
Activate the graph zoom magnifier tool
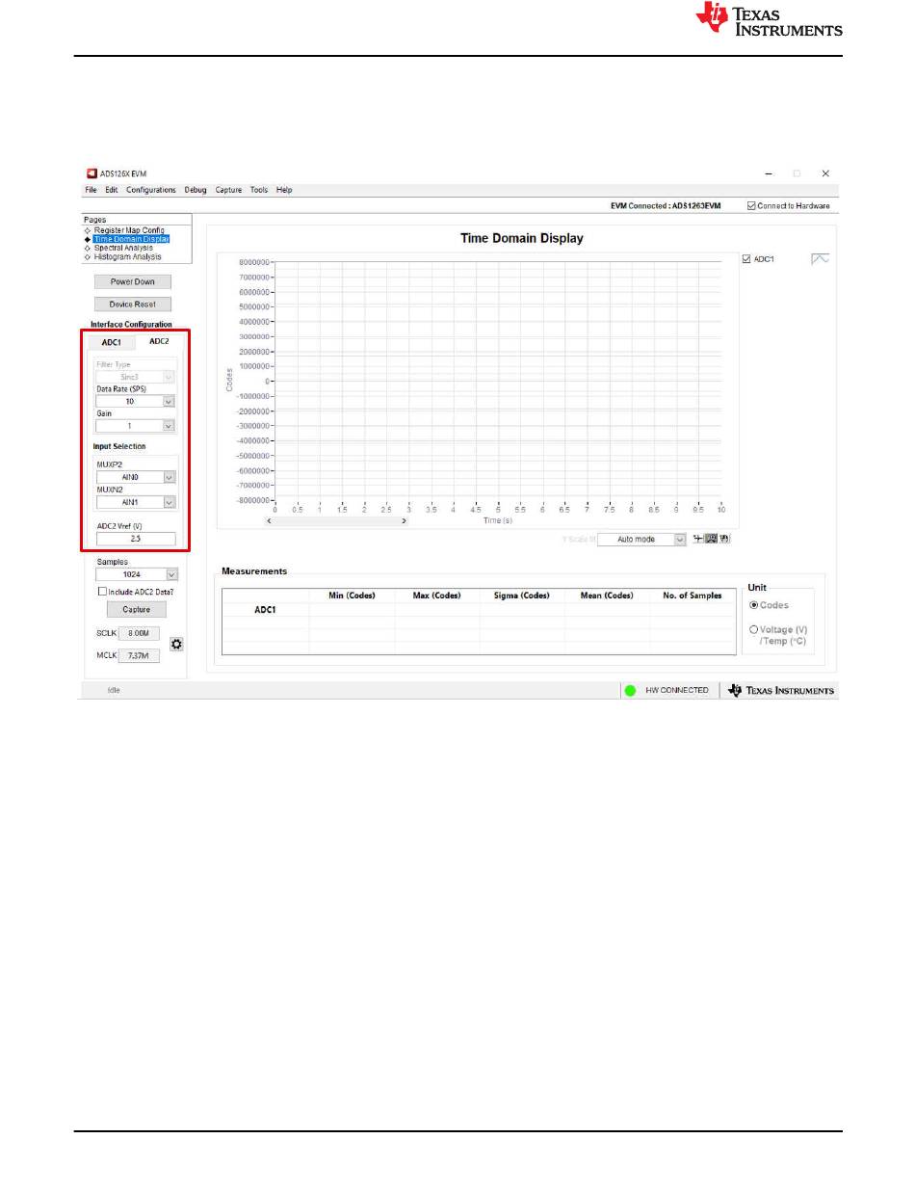click(711, 539)
